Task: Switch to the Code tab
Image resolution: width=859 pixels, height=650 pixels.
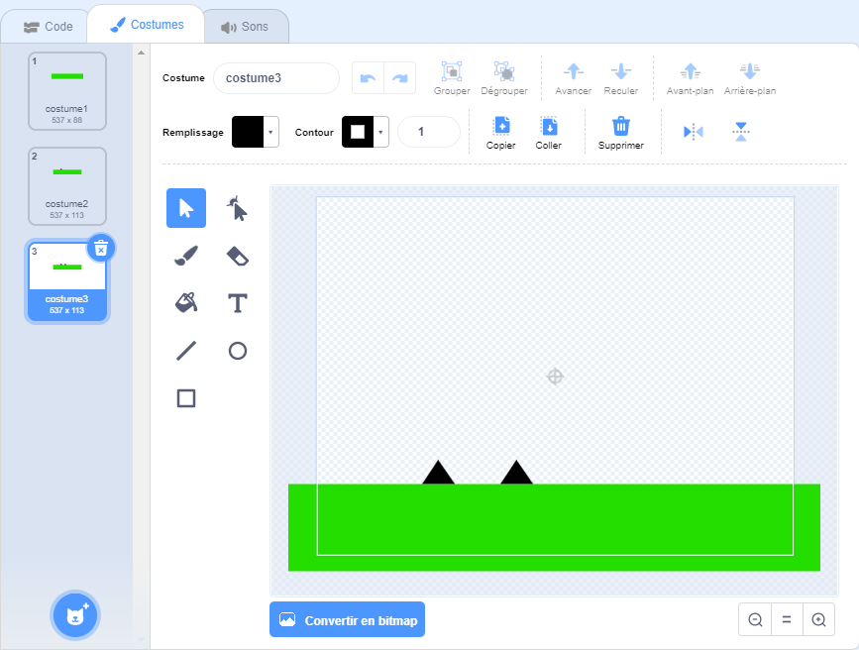Action: click(48, 27)
